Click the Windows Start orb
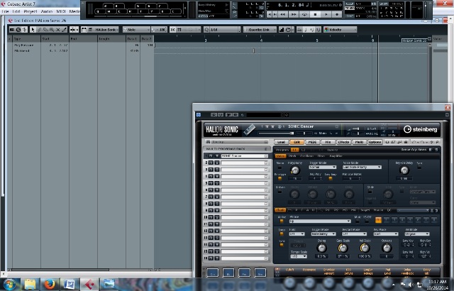 coord(9,284)
